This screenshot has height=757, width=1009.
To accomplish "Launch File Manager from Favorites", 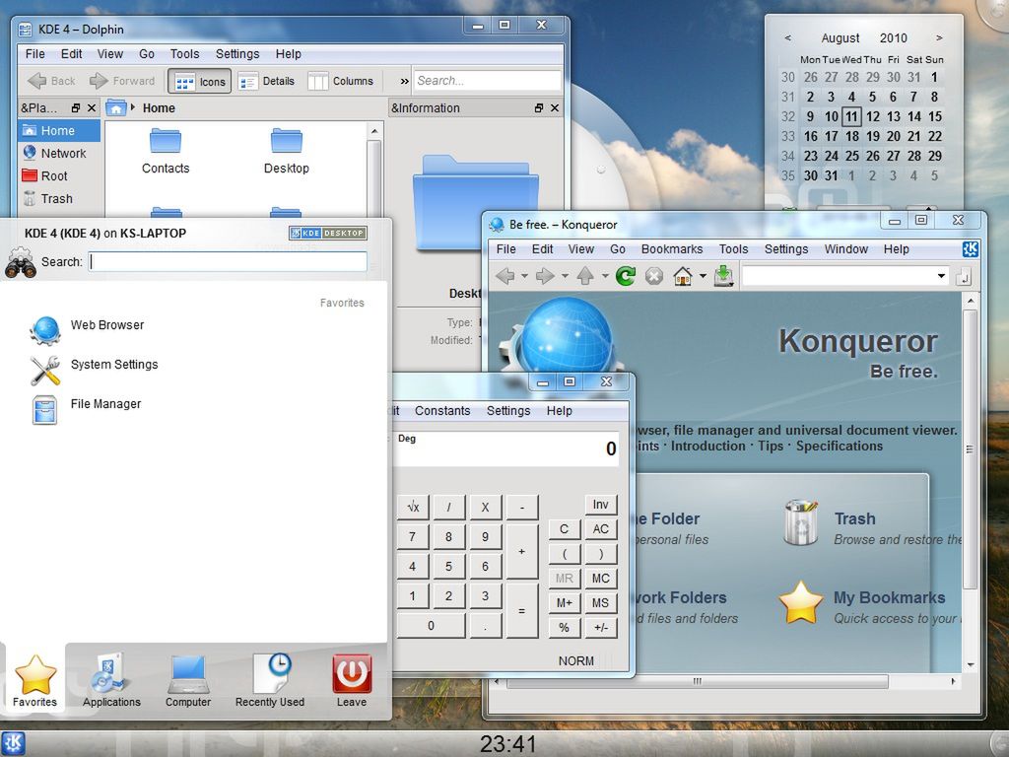I will pos(87,409).
